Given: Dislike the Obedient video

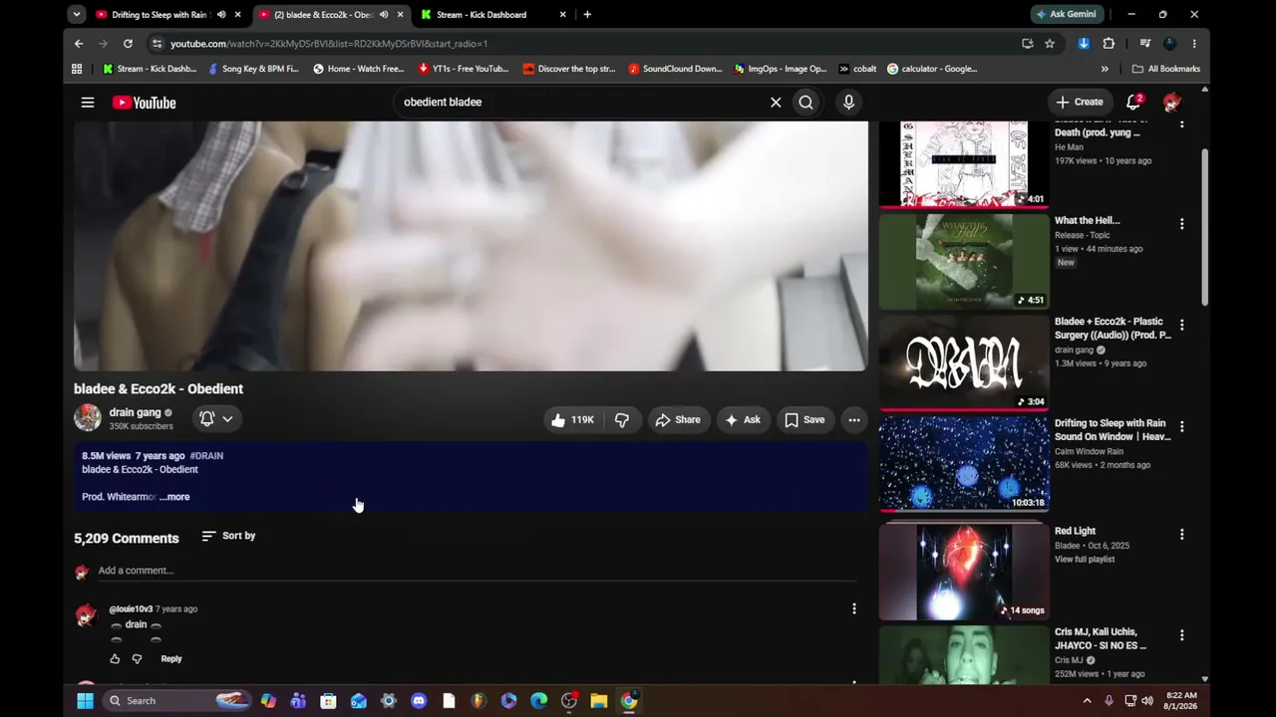Looking at the screenshot, I should tap(622, 420).
